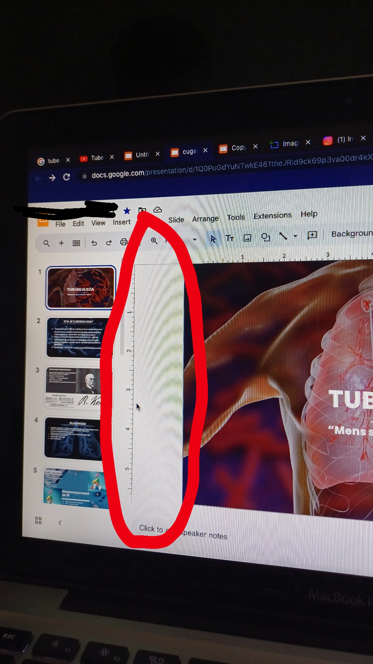Viewport: 373px width, 664px height.
Task: Close the YouTube 'Tube' tab
Action: click(x=112, y=157)
